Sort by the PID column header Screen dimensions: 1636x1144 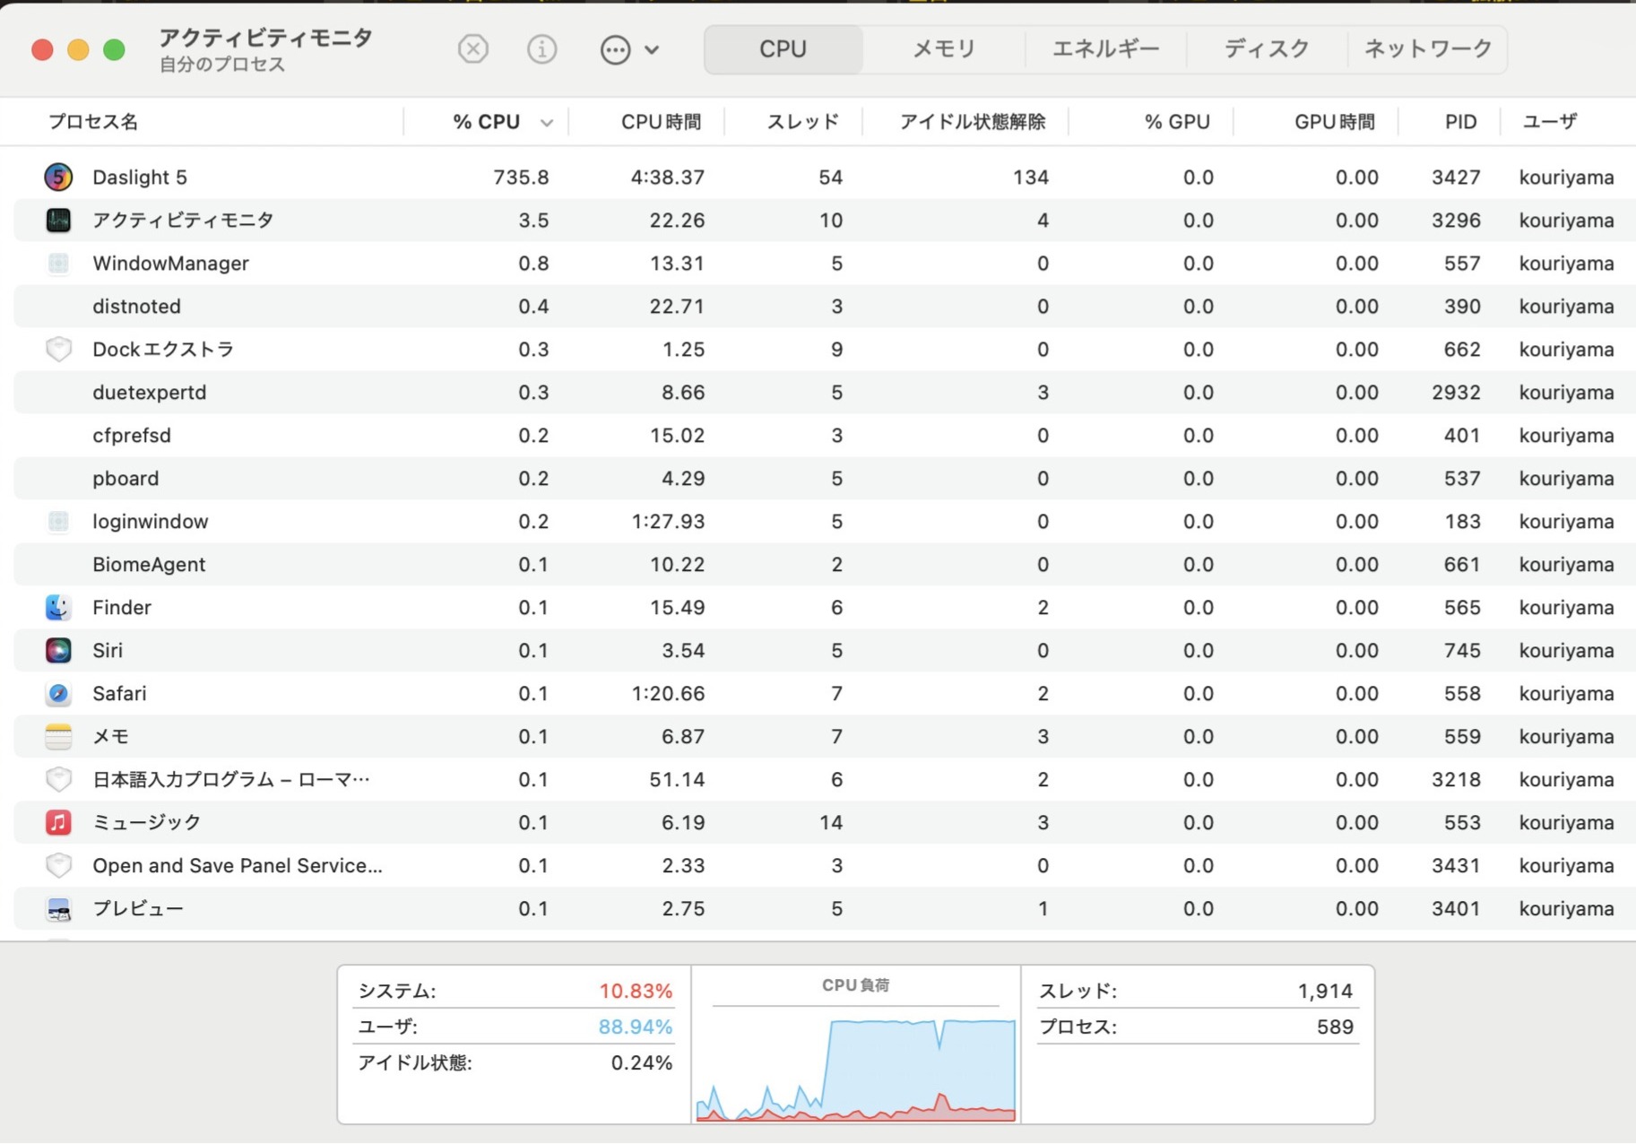[x=1460, y=122]
